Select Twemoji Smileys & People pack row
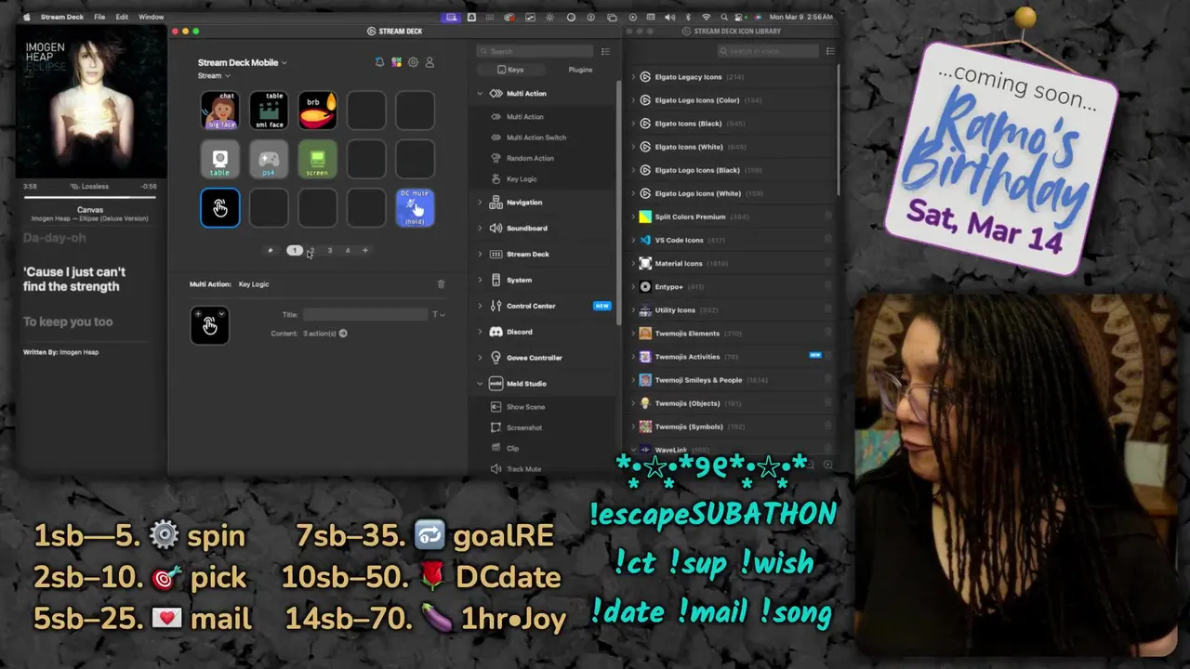The width and height of the screenshot is (1190, 669). point(734,380)
